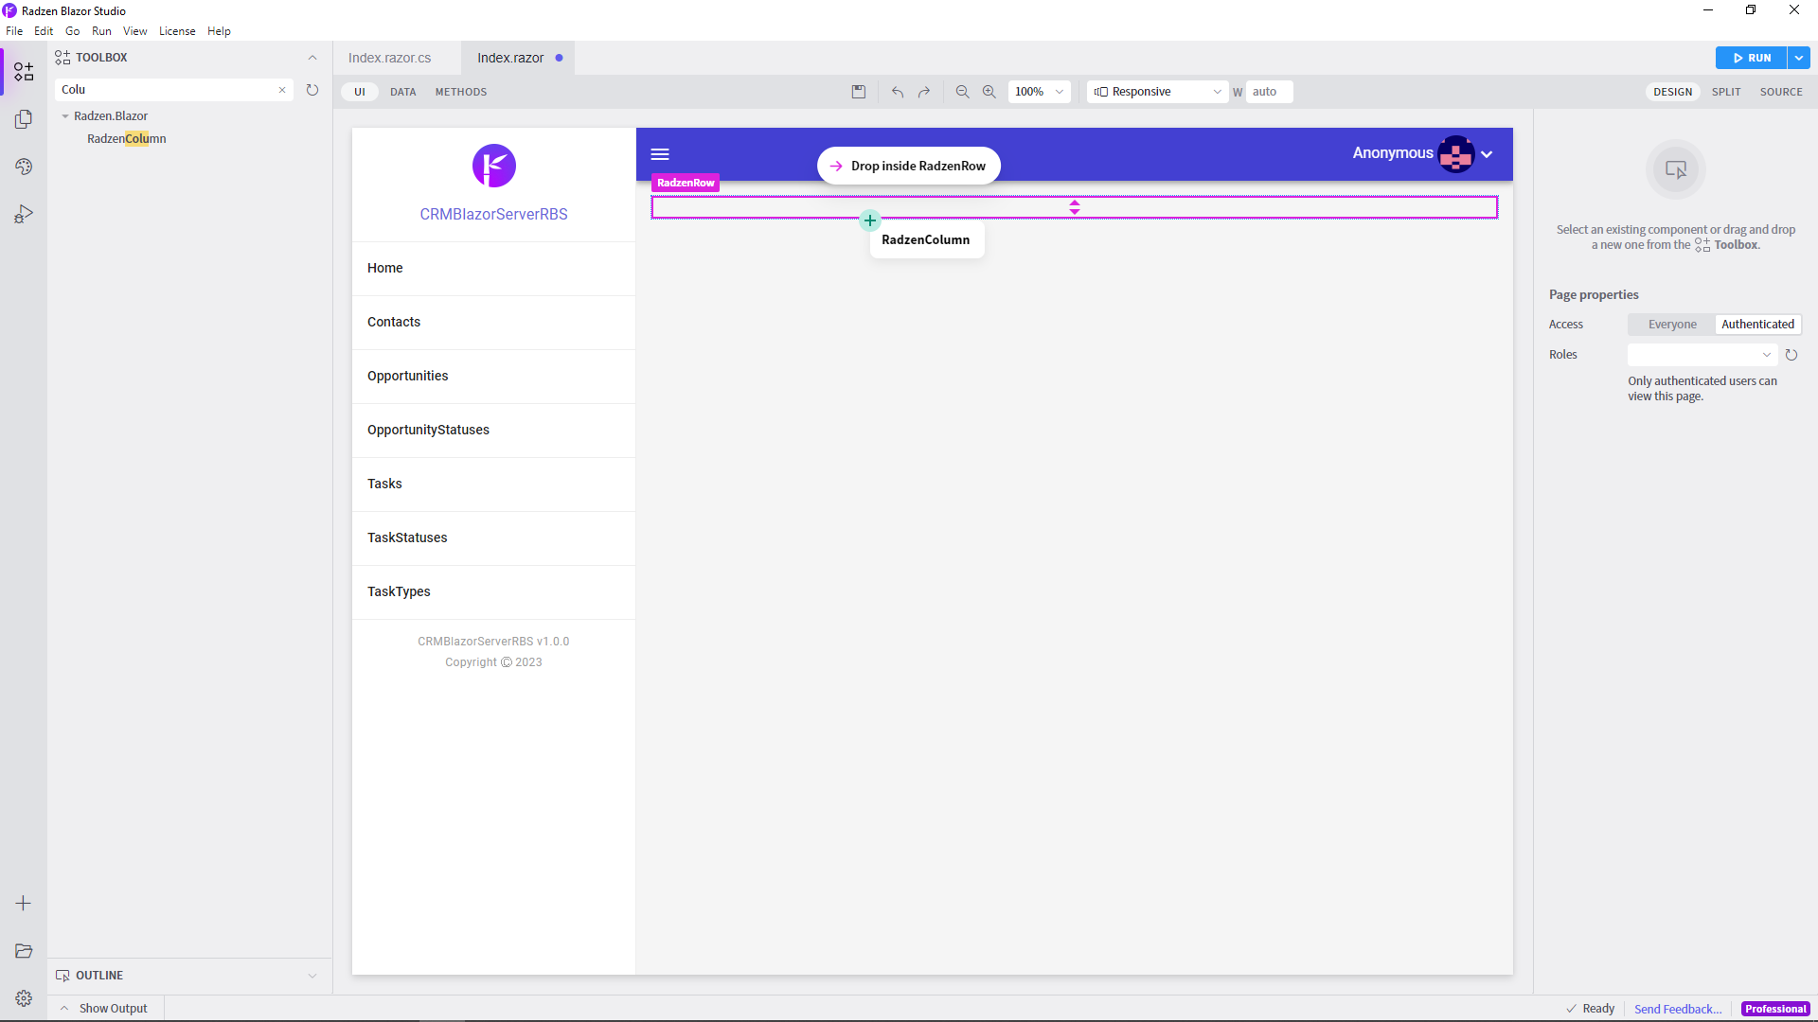The image size is (1818, 1022).
Task: Click the Radzen Blazor Studio app icon in the title bar
Action: [9, 10]
